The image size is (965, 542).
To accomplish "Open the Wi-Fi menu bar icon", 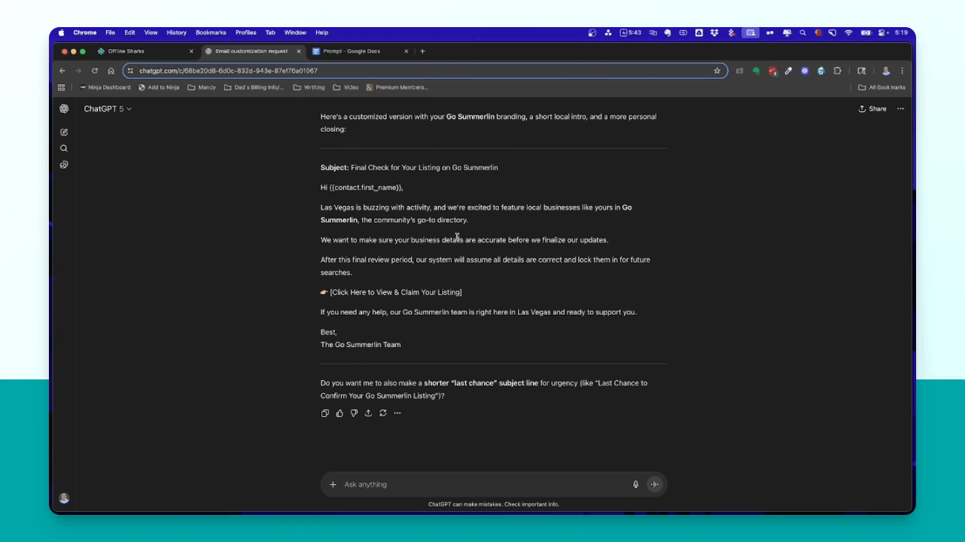I will coord(849,33).
